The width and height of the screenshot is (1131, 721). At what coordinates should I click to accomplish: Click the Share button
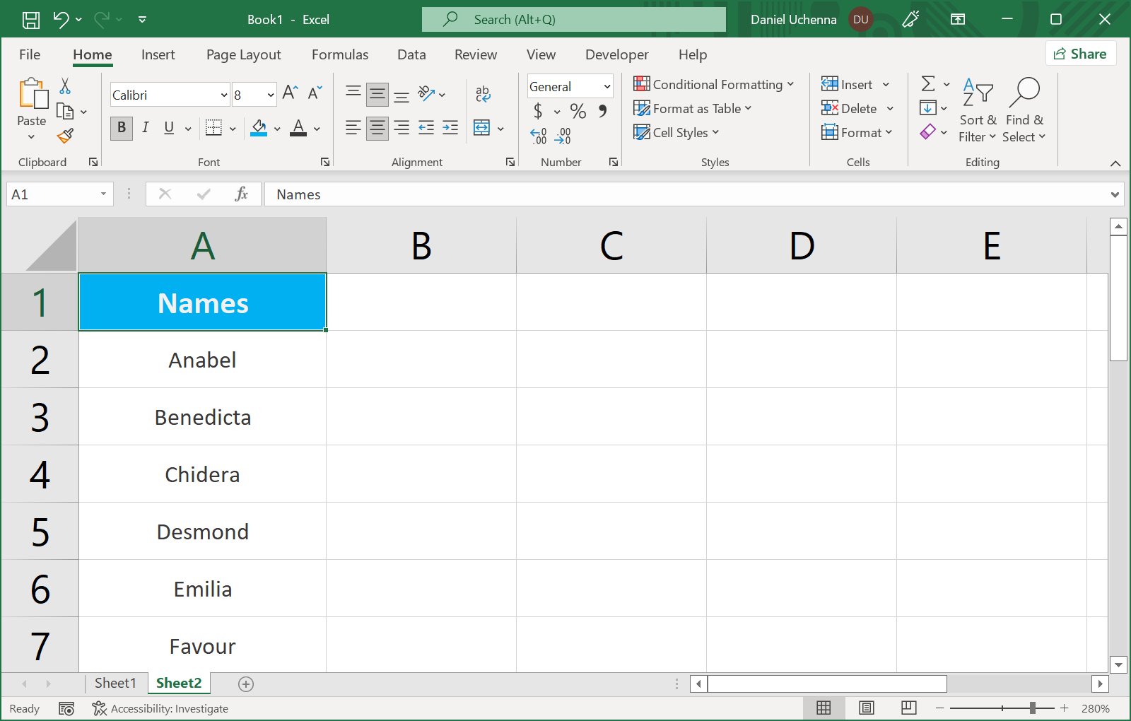1080,54
